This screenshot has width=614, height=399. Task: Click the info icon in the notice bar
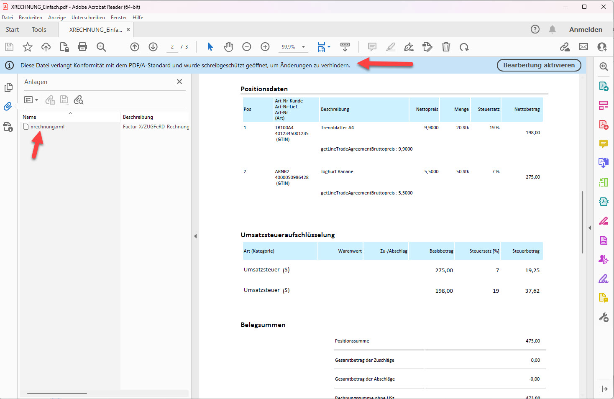point(9,65)
